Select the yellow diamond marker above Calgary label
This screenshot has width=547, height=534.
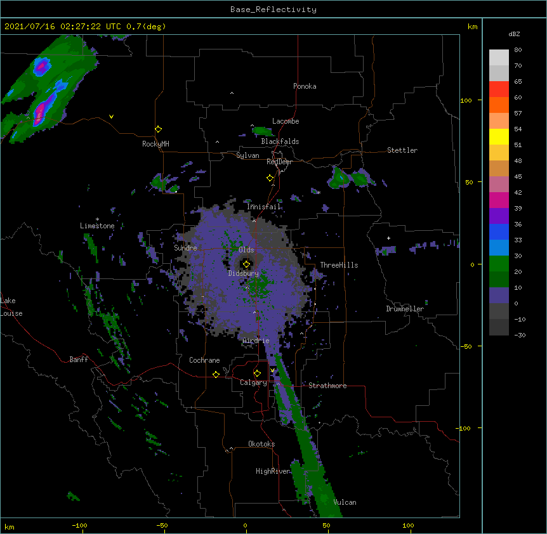pyautogui.click(x=257, y=374)
